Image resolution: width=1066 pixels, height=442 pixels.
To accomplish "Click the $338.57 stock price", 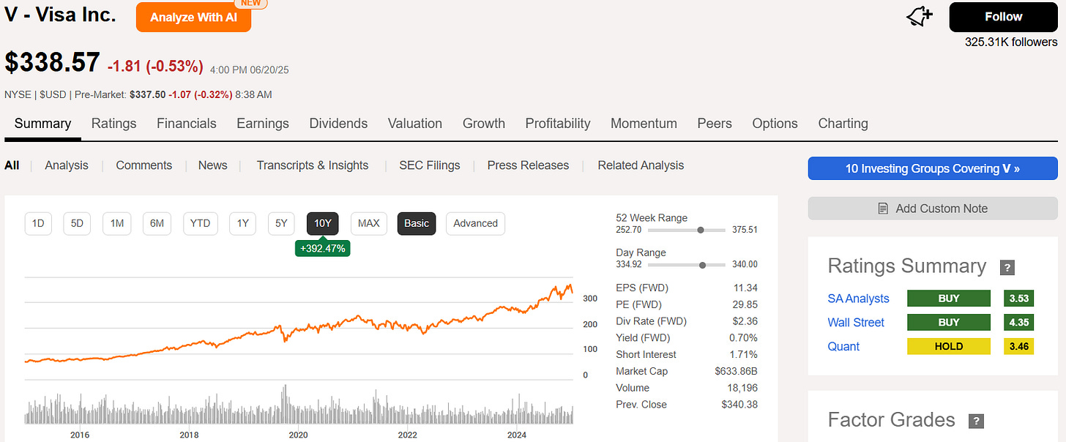I will [52, 63].
